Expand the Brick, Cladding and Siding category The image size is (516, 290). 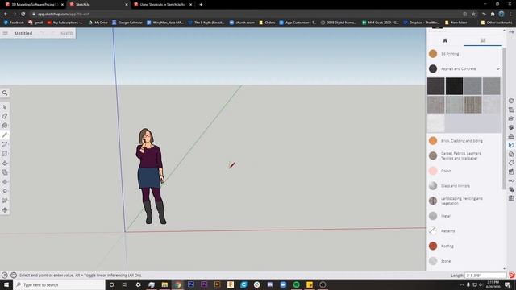pyautogui.click(x=464, y=141)
